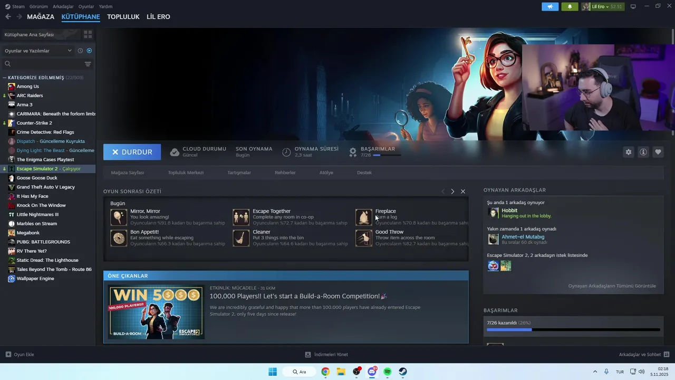Image resolution: width=675 pixels, height=380 pixels.
Task: Click the Big Picture mode monitor icon
Action: click(x=633, y=6)
